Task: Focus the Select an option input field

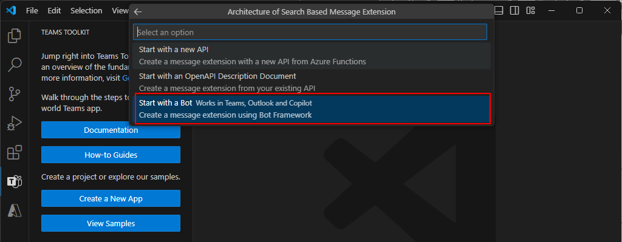Action: 310,32
